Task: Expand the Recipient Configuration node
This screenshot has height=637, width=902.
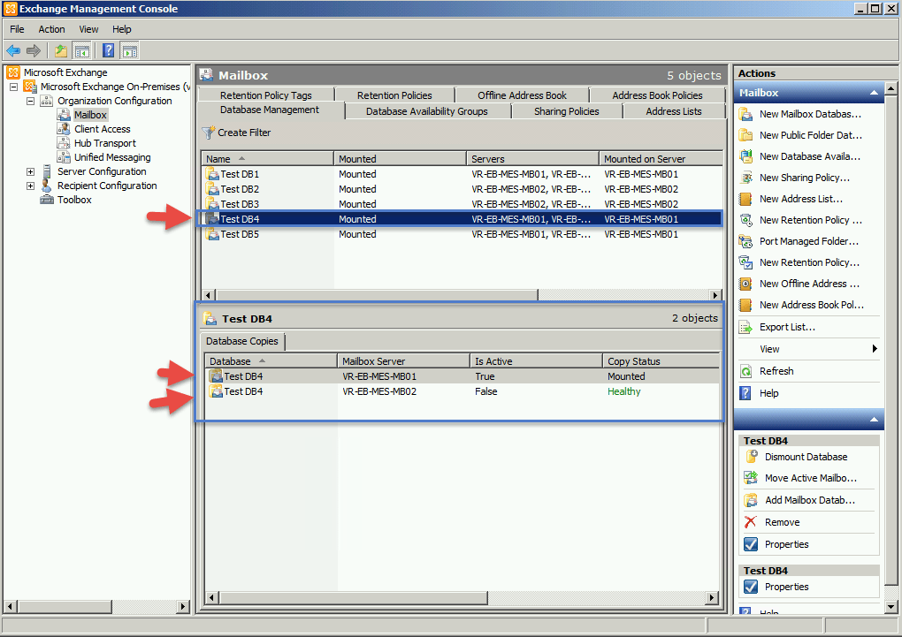Action: pos(30,186)
